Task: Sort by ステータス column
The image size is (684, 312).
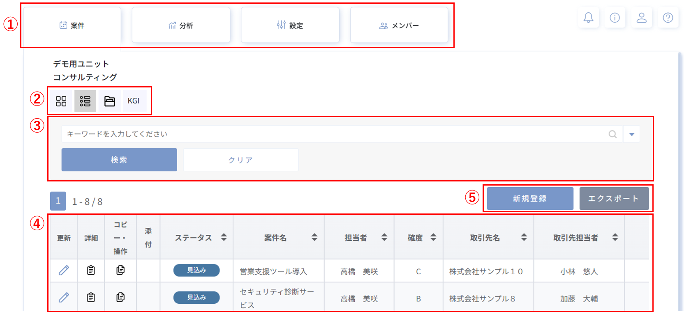Action: tap(224, 237)
